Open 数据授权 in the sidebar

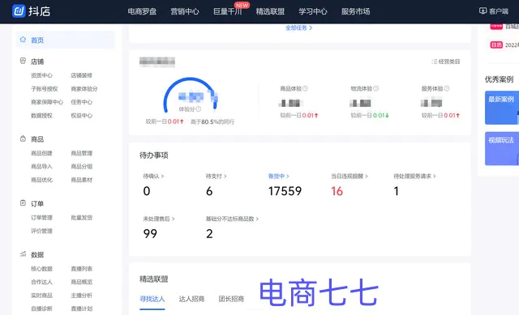[41, 115]
